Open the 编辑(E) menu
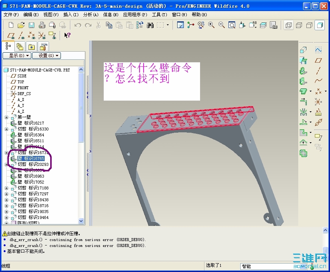Screen dimensions: 330x272 click(x=31, y=15)
